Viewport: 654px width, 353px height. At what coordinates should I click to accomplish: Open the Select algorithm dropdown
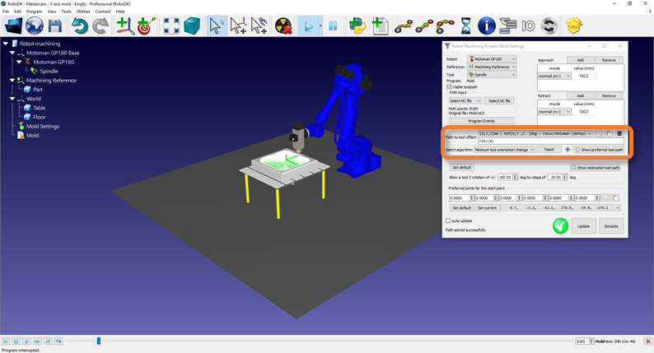coord(504,150)
